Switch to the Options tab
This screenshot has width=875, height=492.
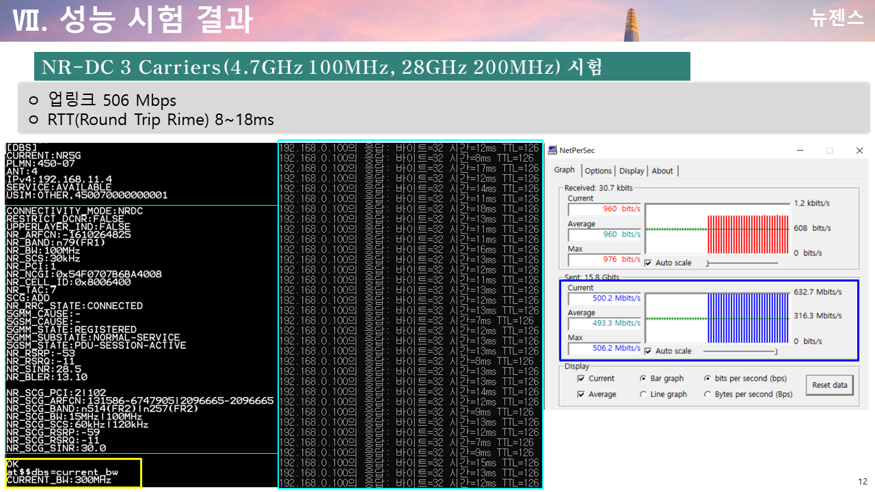point(598,171)
